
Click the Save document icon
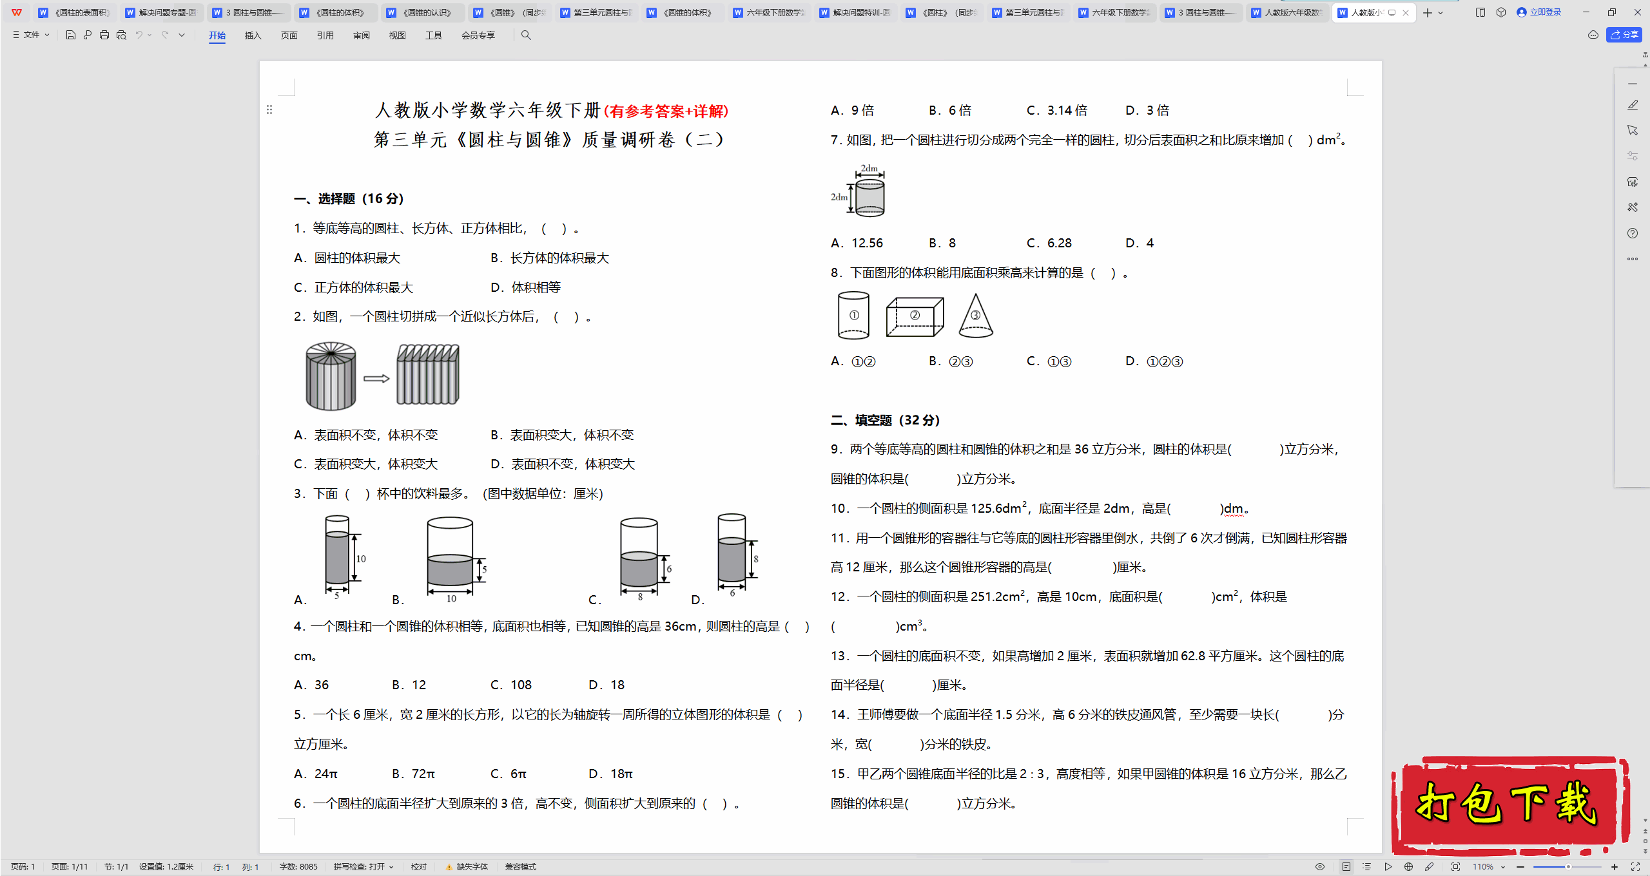point(71,35)
